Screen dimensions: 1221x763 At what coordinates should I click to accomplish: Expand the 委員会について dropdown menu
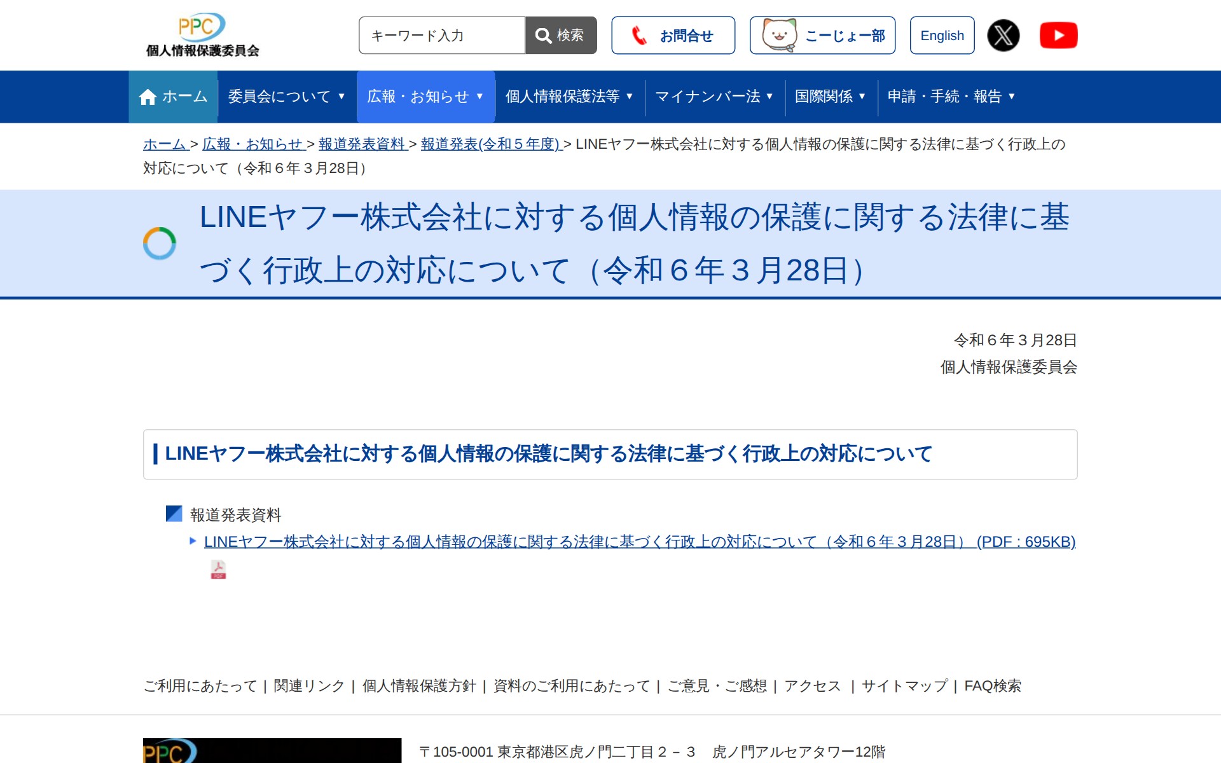[286, 97]
